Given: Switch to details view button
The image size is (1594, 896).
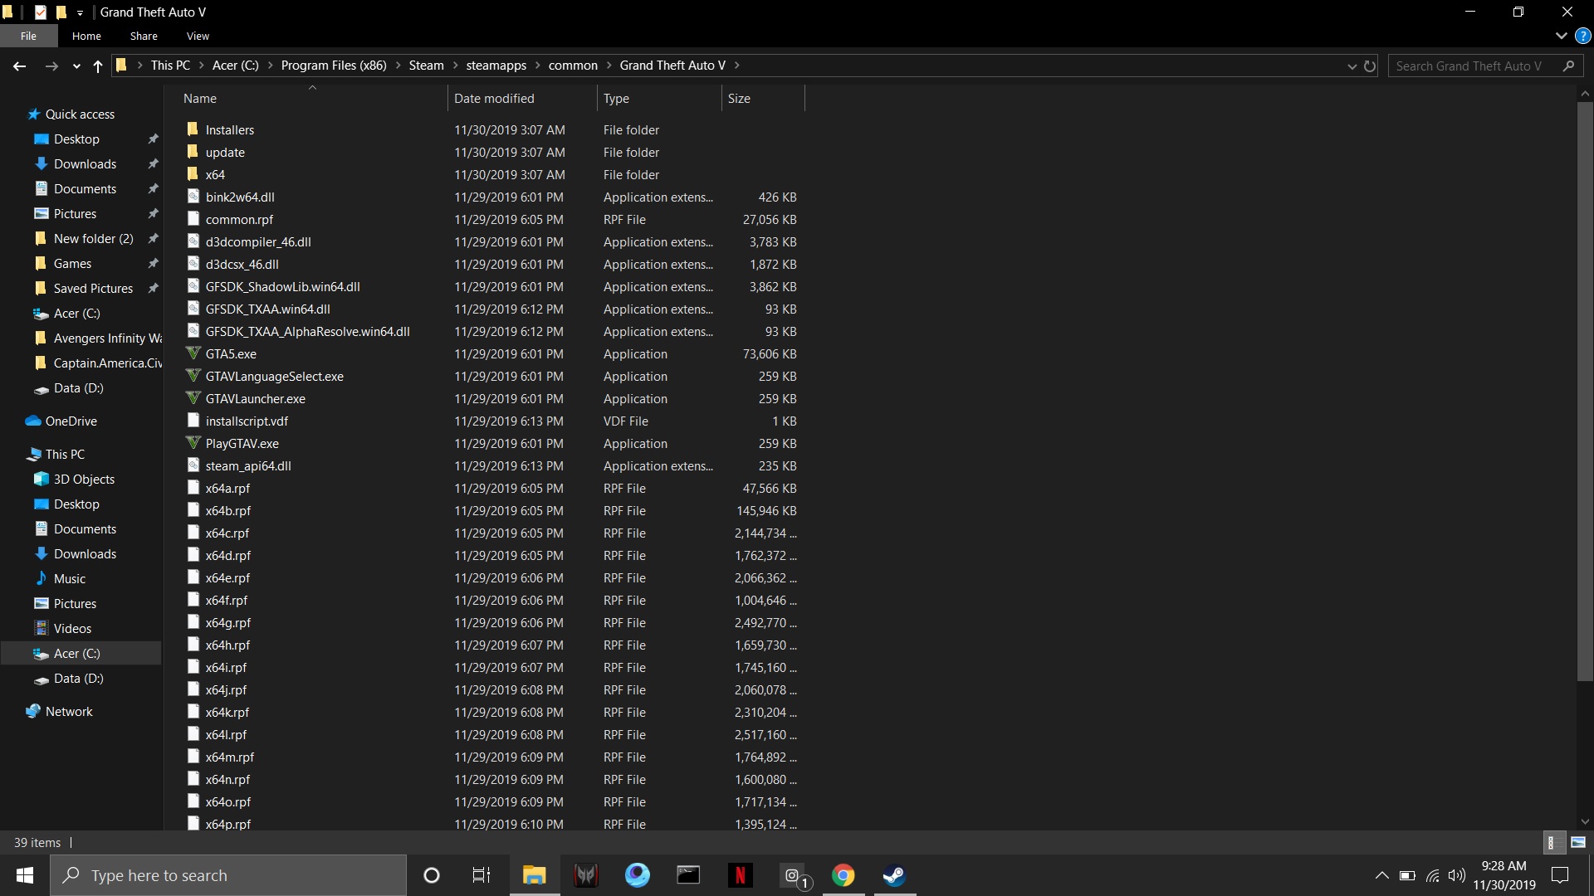Looking at the screenshot, I should (x=1552, y=842).
